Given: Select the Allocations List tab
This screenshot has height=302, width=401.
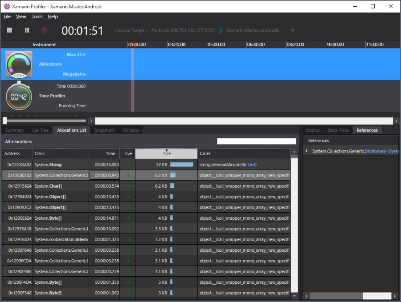Looking at the screenshot, I should (x=72, y=130).
